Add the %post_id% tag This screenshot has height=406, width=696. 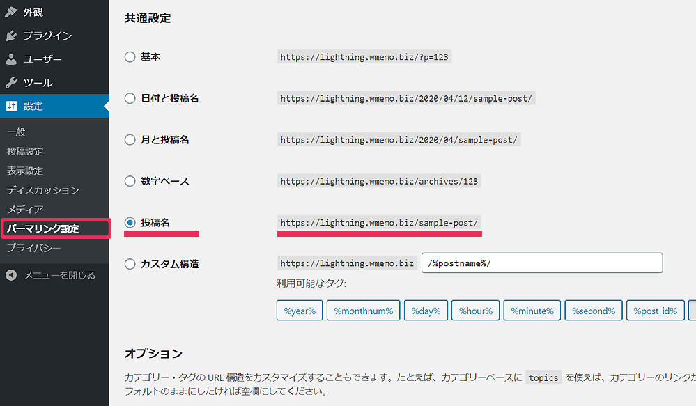coord(655,311)
